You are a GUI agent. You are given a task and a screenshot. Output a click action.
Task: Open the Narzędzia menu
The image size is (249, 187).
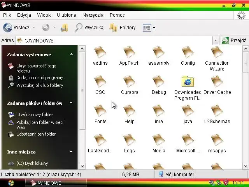[x=93, y=15]
